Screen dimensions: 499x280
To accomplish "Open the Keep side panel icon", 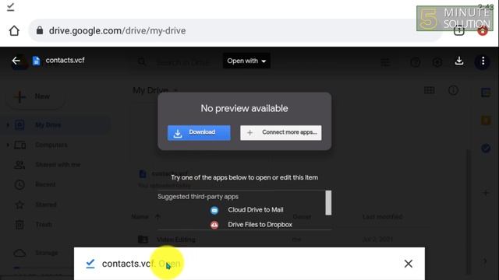I will pos(486,121).
